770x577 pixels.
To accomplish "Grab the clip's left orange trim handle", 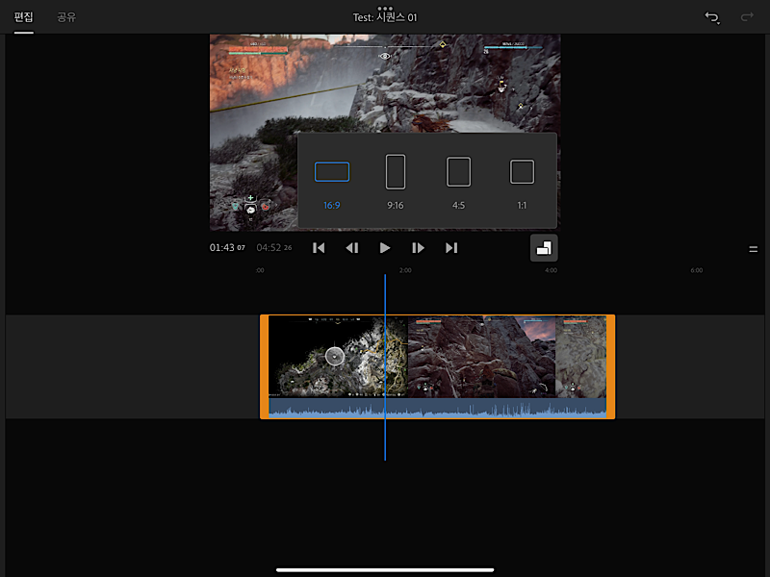I will (264, 366).
